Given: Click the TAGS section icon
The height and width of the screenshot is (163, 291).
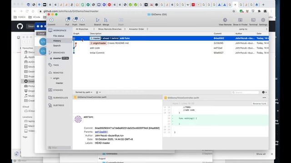Looking at the screenshot, I should [x=50, y=65].
